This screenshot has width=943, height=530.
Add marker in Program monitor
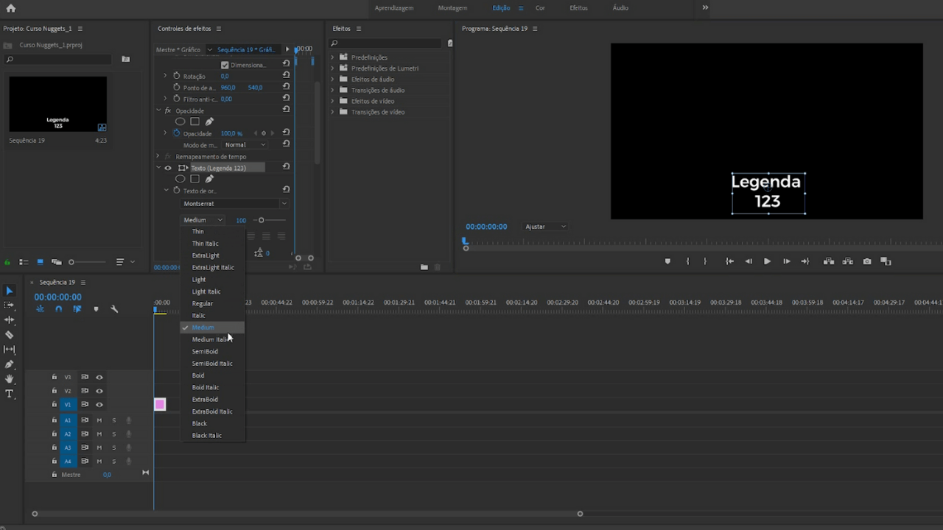667,261
